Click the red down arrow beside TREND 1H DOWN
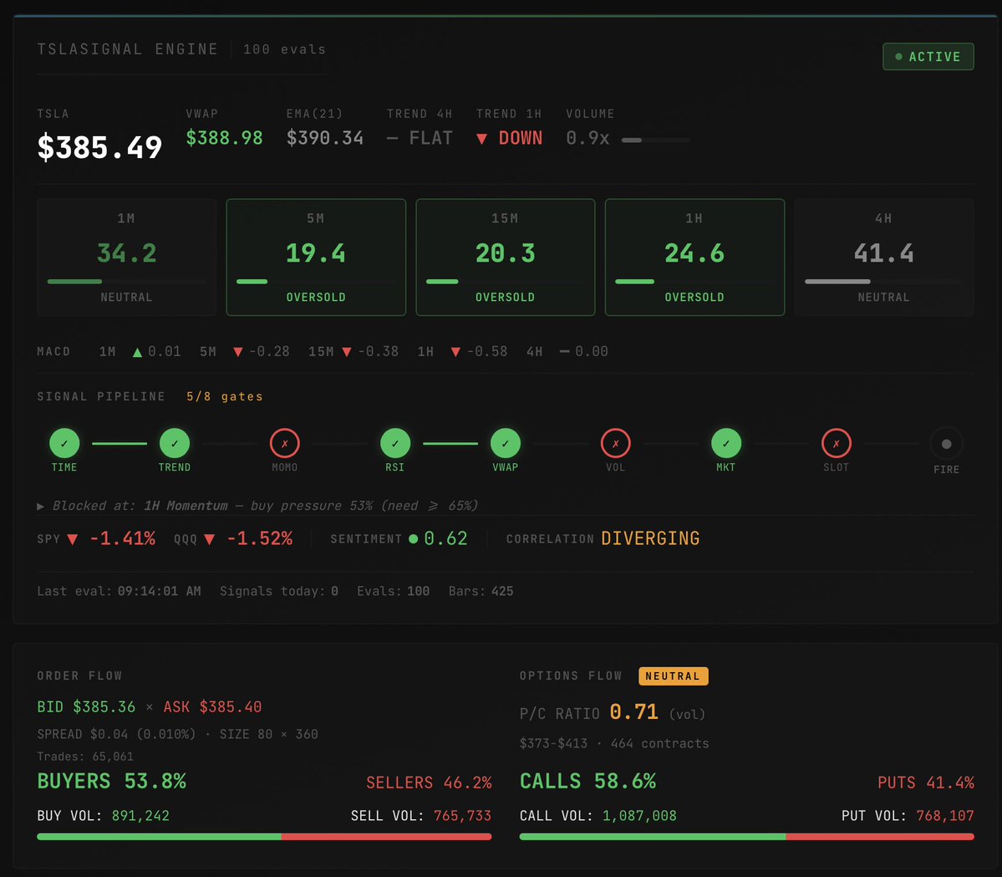Screen dimensions: 1002x877 tap(482, 139)
